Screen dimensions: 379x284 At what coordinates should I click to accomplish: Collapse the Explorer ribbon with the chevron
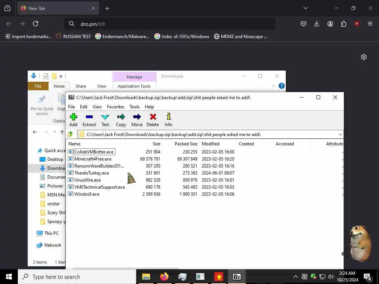coord(274,86)
